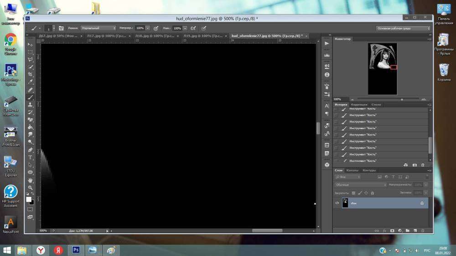Click the white foreground color swatch

pyautogui.click(x=29, y=199)
